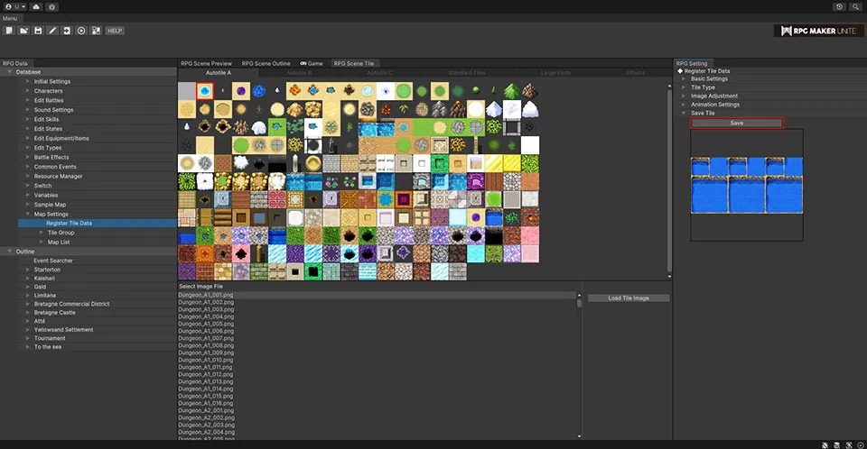867x449 pixels.
Task: Open the cloud services icon
Action: 35,6
